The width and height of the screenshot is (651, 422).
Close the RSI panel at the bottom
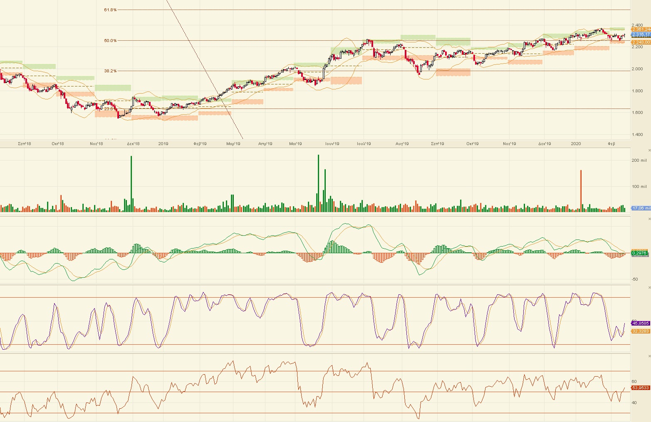click(649, 356)
